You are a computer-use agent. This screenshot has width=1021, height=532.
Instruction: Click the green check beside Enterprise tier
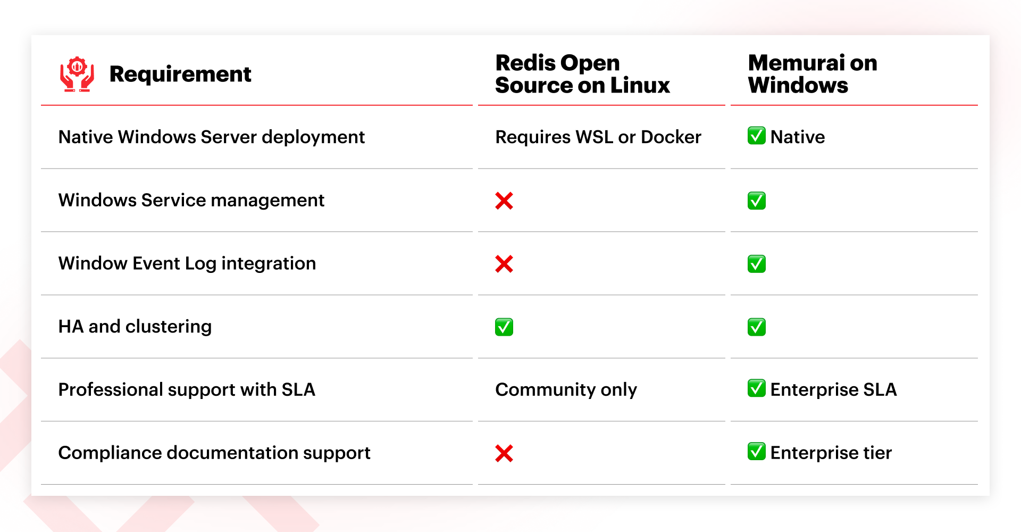coord(756,452)
